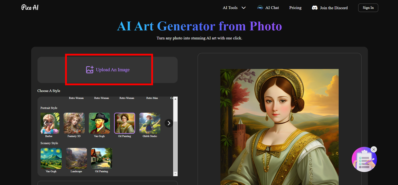Open the floating clipboard checklist widget
This screenshot has width=398, height=185.
(364, 159)
